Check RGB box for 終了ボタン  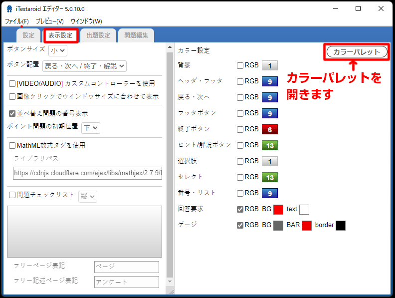[240, 129]
